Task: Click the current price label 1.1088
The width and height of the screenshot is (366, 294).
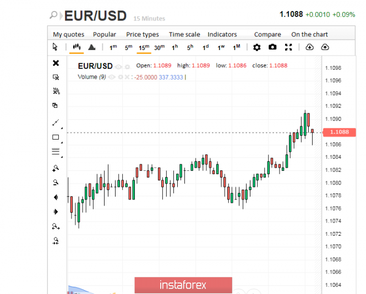Action: click(340, 132)
